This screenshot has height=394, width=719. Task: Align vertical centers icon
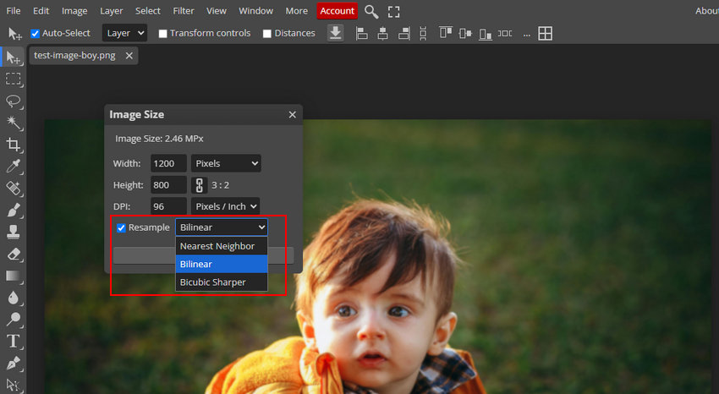(x=465, y=33)
